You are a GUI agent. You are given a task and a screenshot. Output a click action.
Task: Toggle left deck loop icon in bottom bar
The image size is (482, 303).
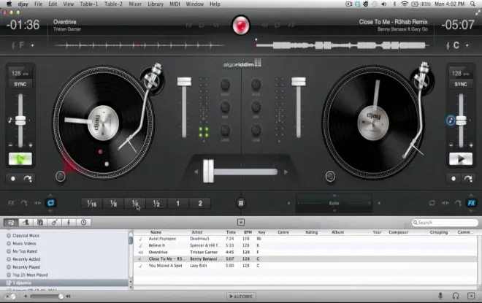[x=50, y=203]
